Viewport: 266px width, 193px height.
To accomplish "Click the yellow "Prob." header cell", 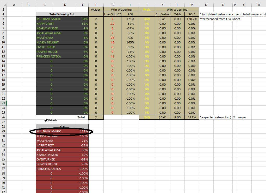I will [147, 10].
